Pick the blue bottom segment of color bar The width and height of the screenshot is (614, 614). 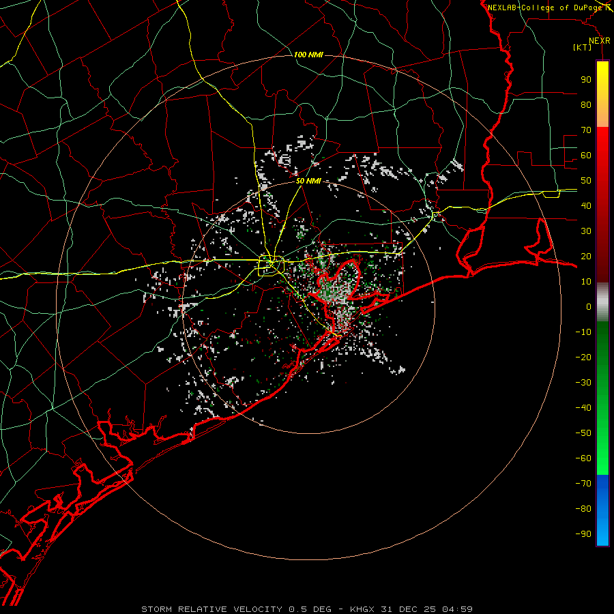[x=602, y=510]
